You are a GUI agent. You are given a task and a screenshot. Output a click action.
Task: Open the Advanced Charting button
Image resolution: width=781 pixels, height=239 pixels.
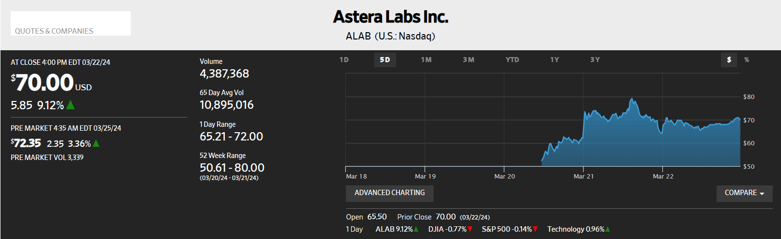point(390,193)
